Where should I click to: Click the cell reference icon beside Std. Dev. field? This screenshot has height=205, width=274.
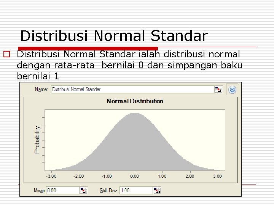157,190
